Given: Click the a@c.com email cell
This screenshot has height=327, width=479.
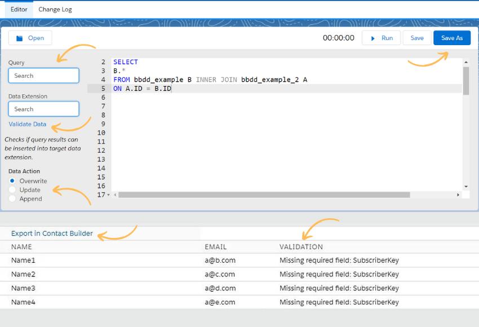Looking at the screenshot, I should pos(220,274).
